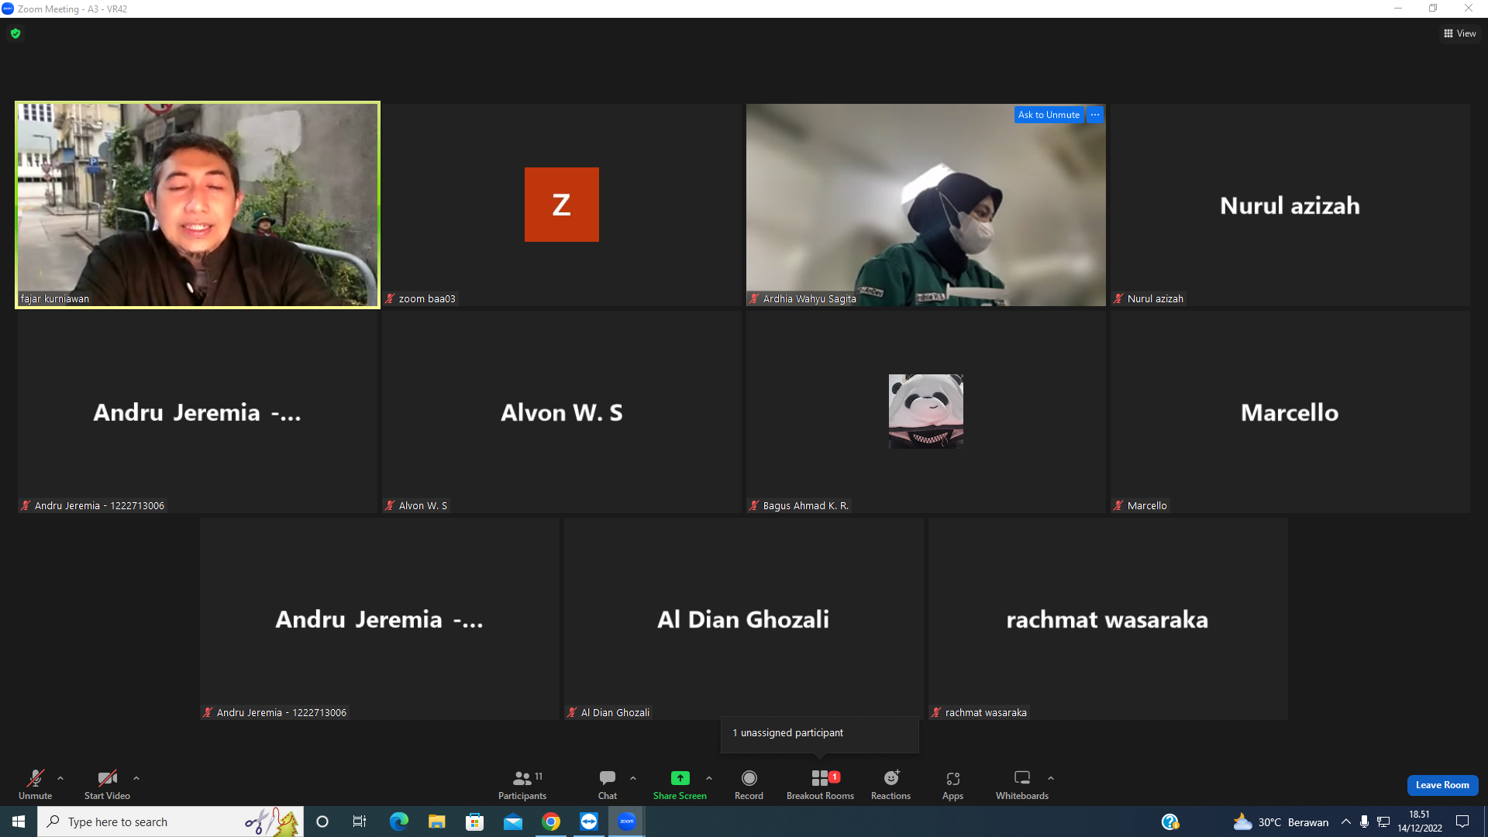This screenshot has width=1488, height=837.
Task: Open the Chat panel
Action: (608, 784)
